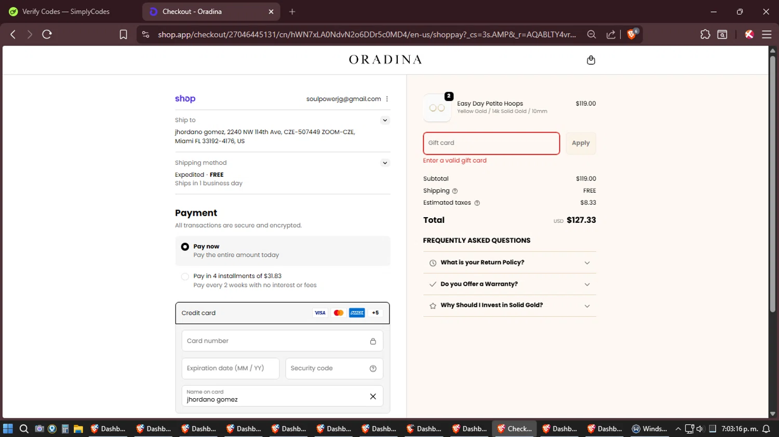
Task: Select Pay in 4 installments option
Action: click(185, 276)
